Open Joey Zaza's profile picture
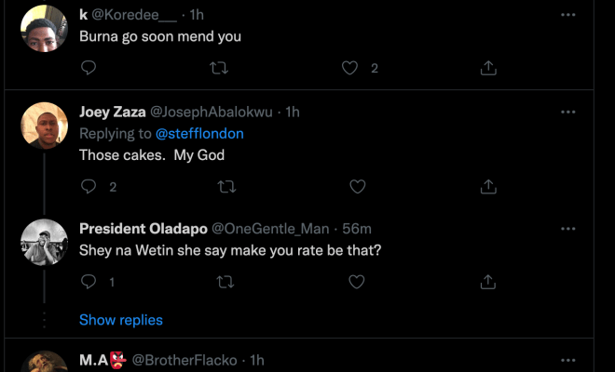The height and width of the screenshot is (372, 615). coord(44,126)
